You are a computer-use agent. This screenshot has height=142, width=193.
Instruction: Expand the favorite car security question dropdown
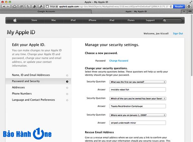(137, 98)
